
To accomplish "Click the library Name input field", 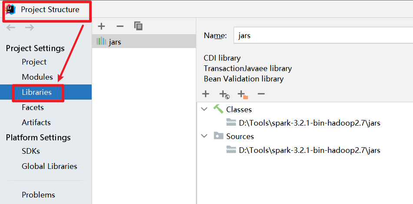I will point(321,36).
